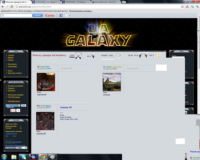Open the 'ТОП-100 гравців' link
This screenshot has width=200, height=160.
[14, 97]
